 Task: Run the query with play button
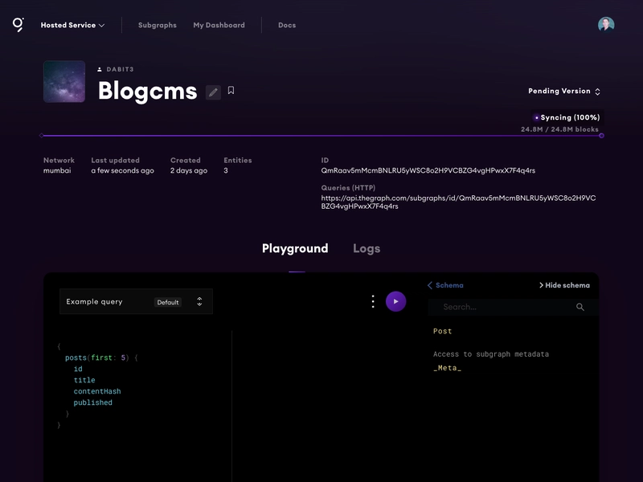click(x=395, y=302)
